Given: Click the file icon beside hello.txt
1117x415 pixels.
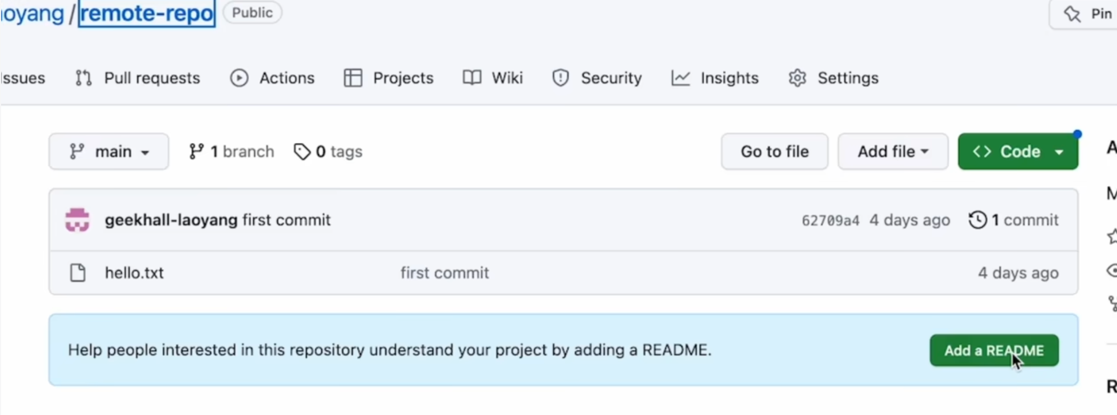Looking at the screenshot, I should tap(78, 273).
